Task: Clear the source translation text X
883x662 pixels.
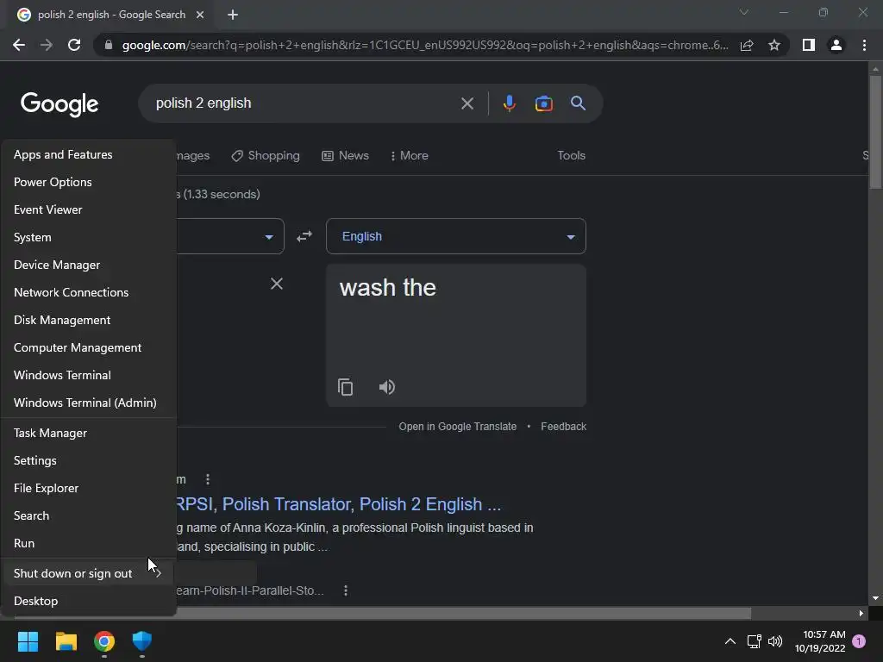Action: pos(277,284)
